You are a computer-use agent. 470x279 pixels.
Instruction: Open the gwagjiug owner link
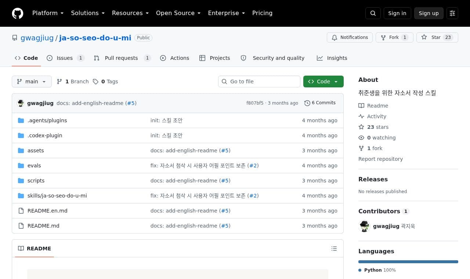(x=37, y=38)
